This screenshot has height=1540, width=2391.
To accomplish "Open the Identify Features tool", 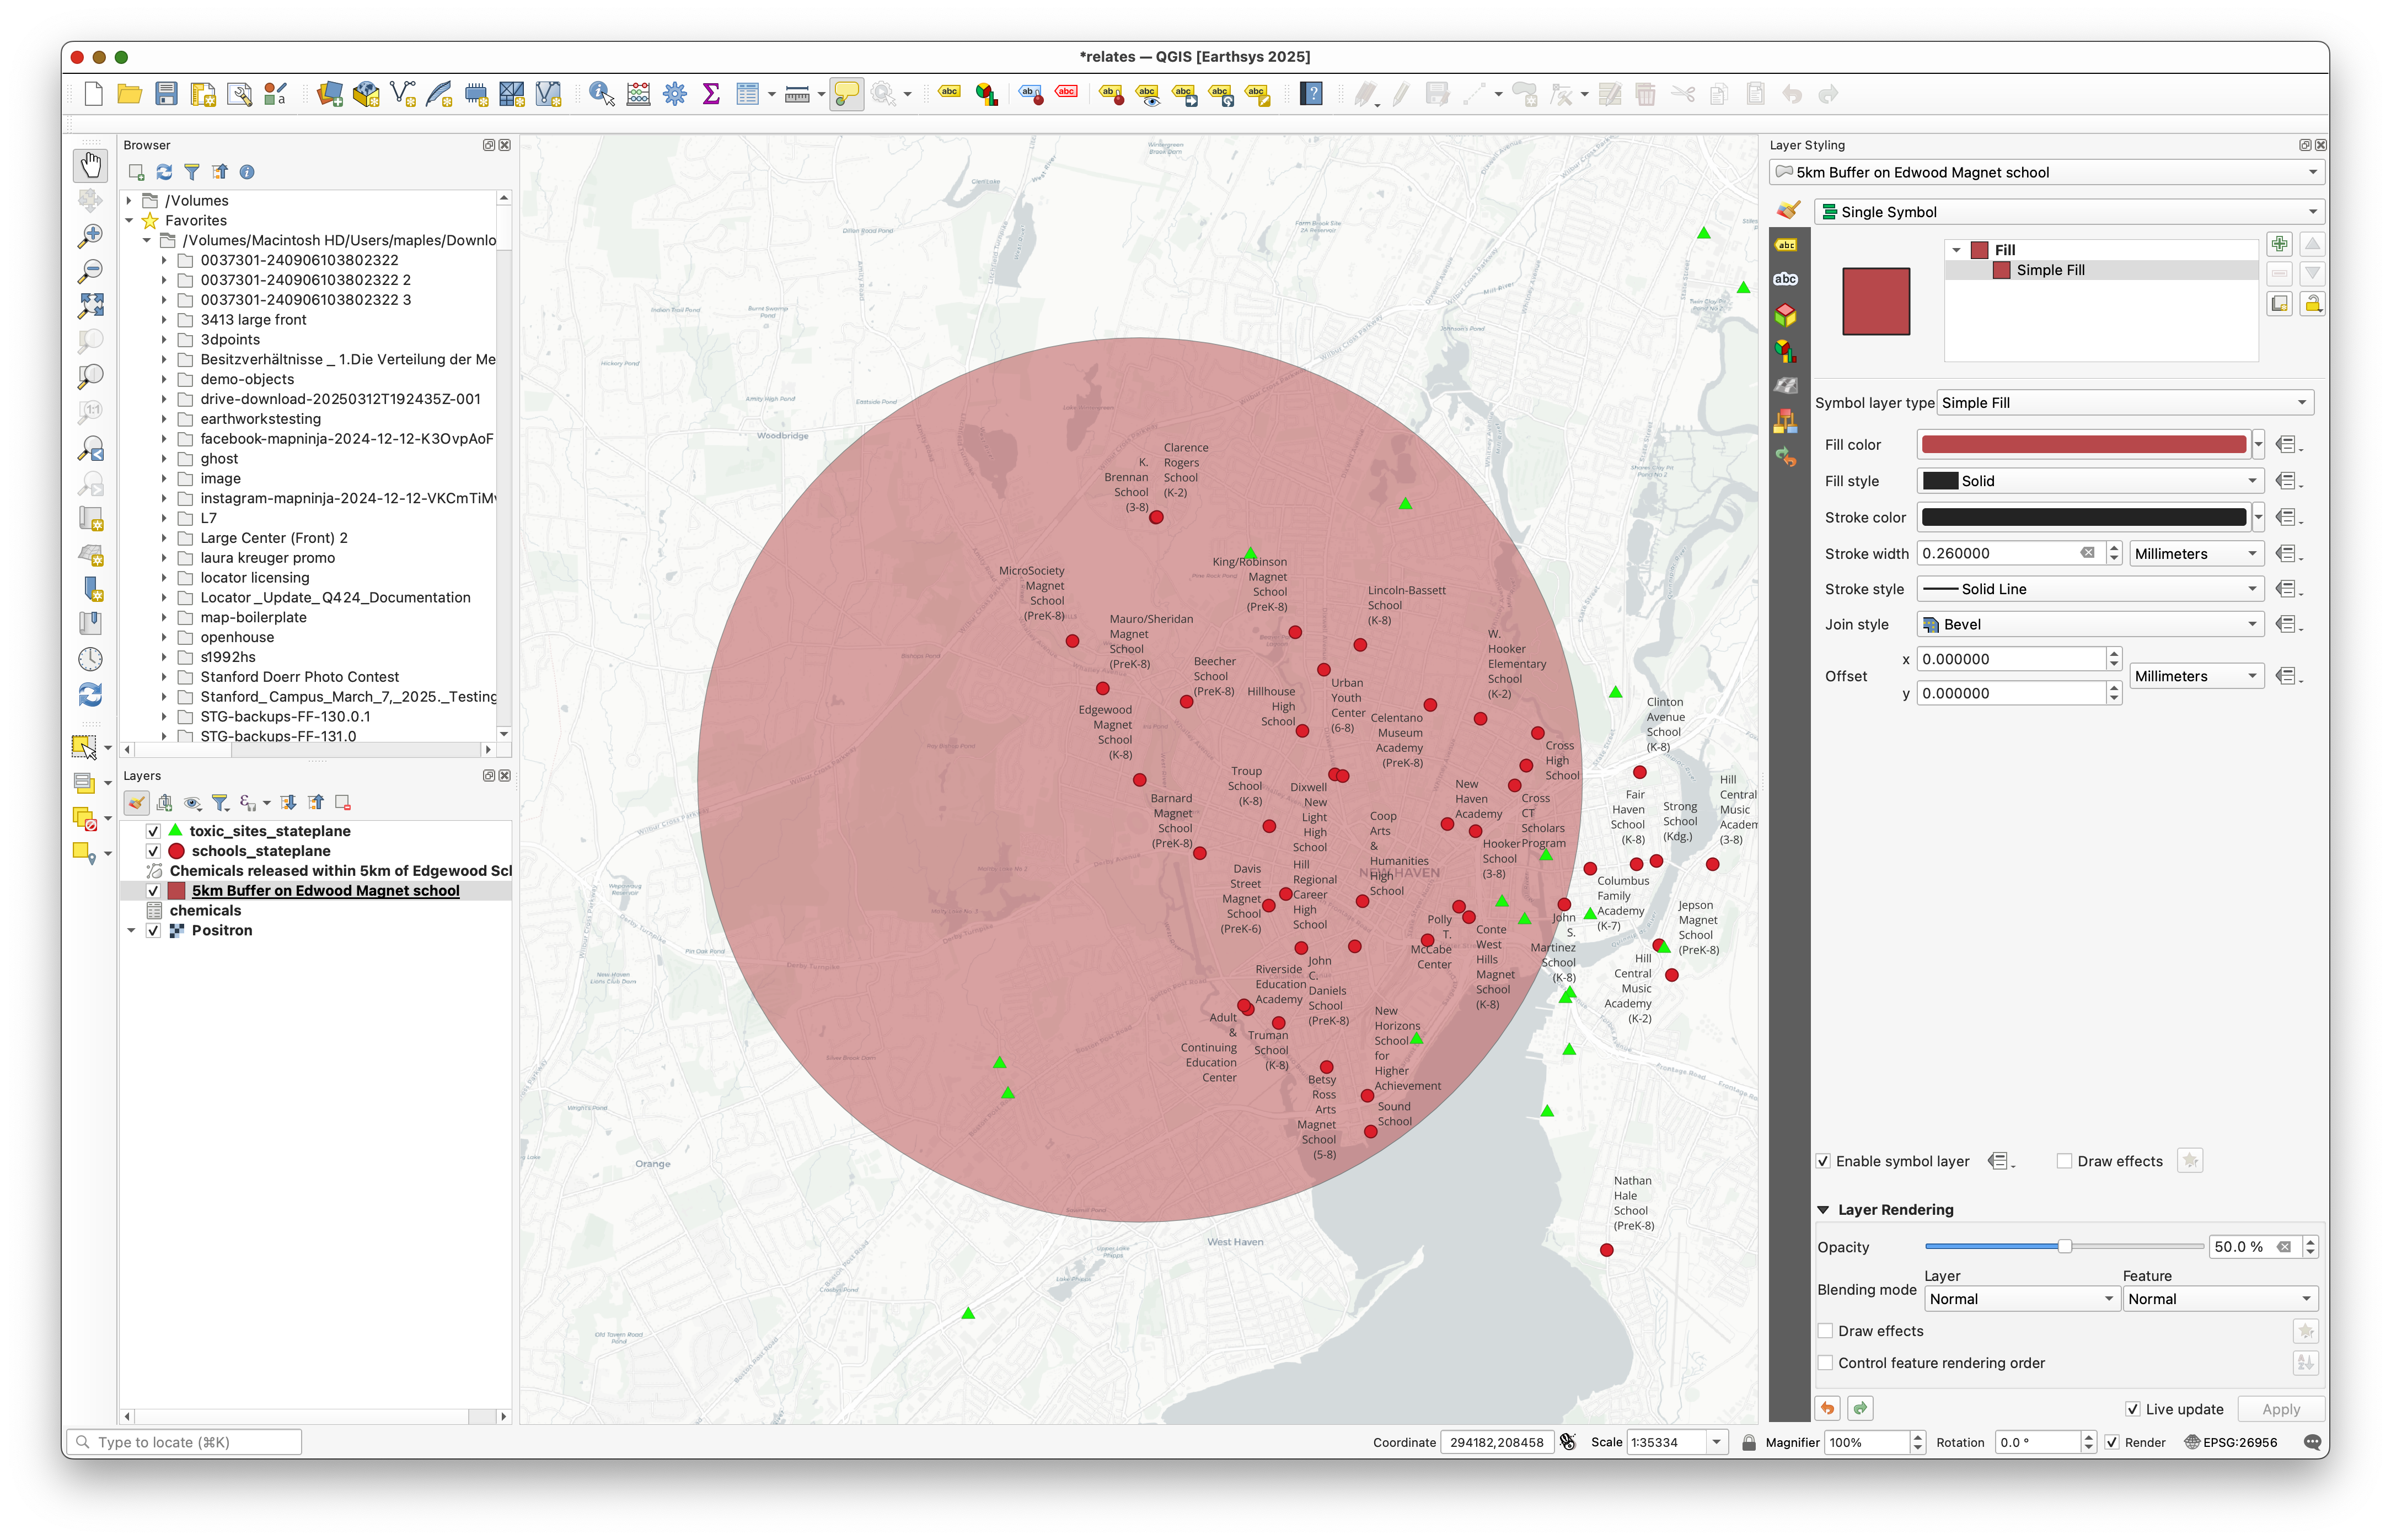I will click(601, 94).
